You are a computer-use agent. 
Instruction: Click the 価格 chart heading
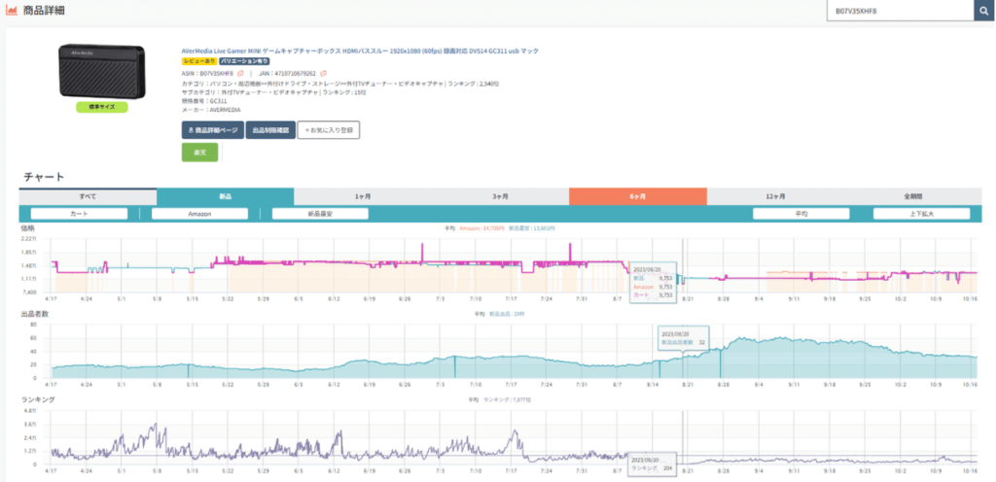click(27, 227)
